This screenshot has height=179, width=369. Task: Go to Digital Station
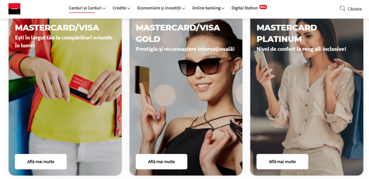245,8
